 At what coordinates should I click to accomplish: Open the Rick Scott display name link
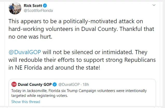pyautogui.click(x=33, y=6)
